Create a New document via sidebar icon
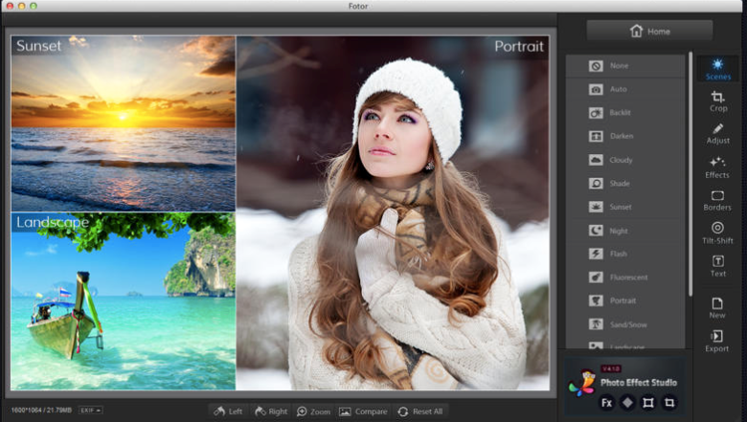 point(717,308)
